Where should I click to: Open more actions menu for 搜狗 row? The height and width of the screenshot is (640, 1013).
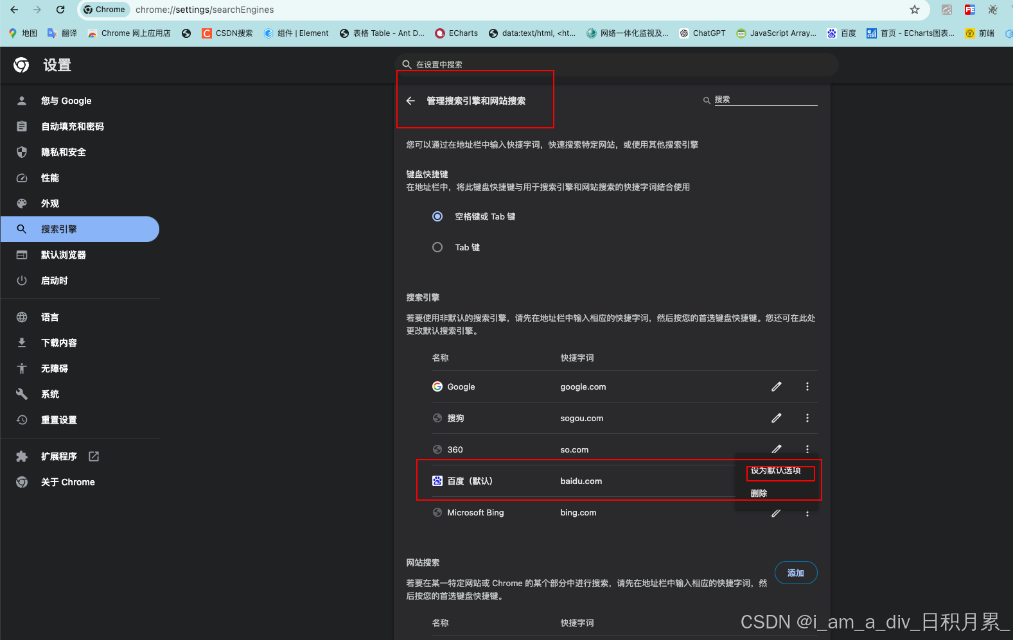(807, 418)
